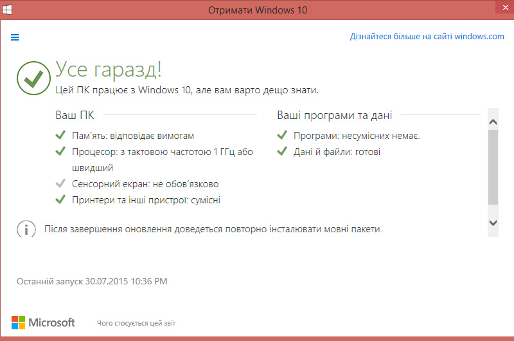Click text Дані й файли: готові
514x341 pixels.
pyautogui.click(x=337, y=152)
